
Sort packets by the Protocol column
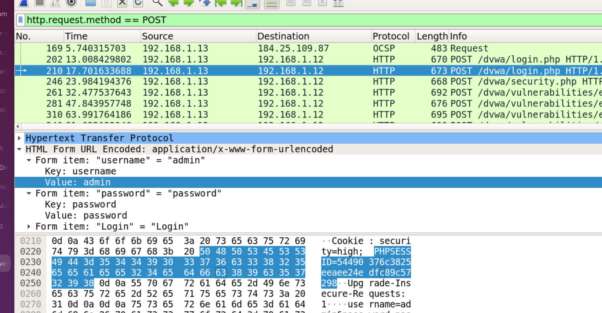click(x=391, y=36)
